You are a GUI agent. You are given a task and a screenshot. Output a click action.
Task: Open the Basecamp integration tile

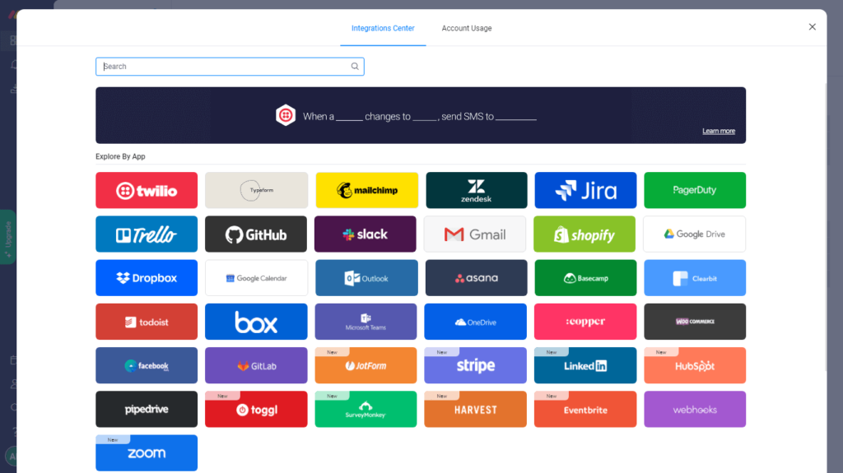585,278
